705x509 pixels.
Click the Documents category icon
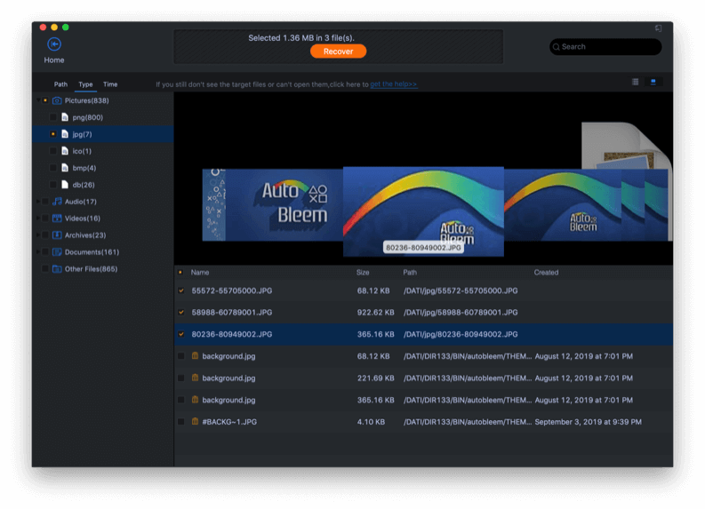(x=57, y=252)
